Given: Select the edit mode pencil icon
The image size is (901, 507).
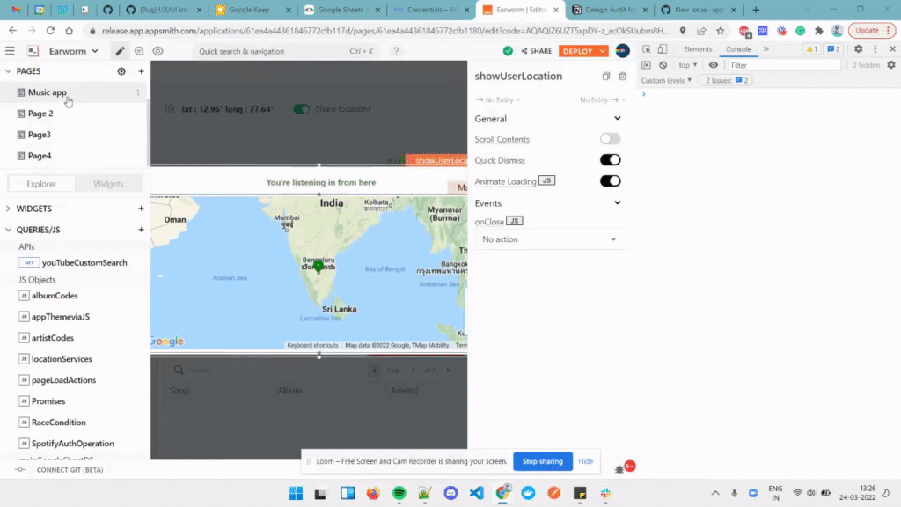Looking at the screenshot, I should 120,51.
